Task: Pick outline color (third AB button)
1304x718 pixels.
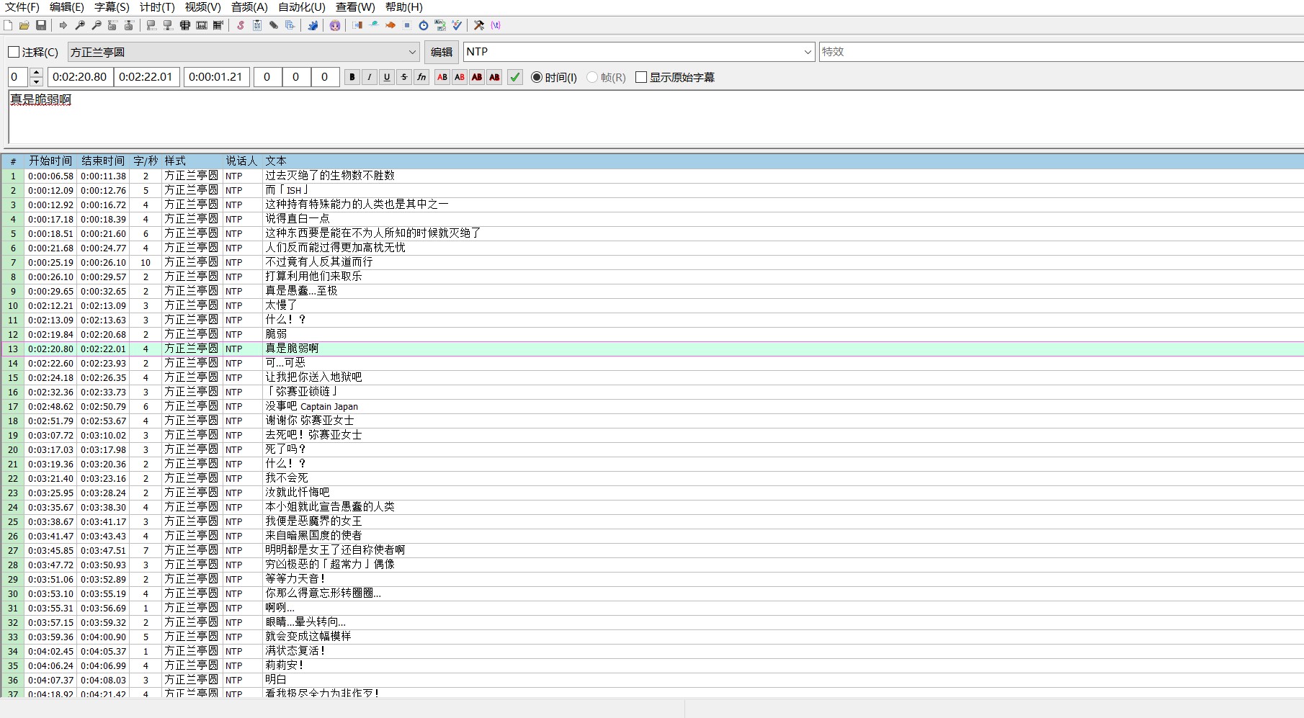Action: coord(477,77)
